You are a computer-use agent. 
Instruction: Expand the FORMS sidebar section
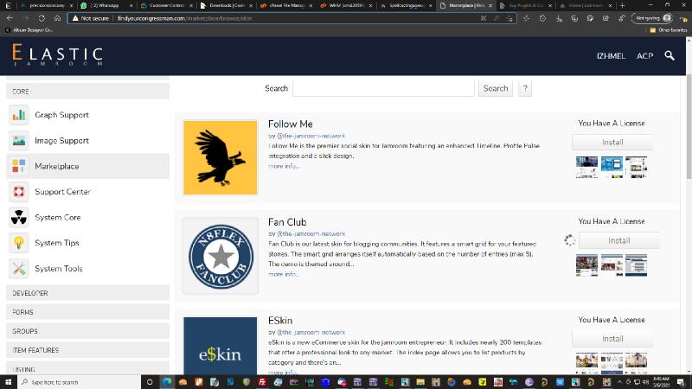pyautogui.click(x=86, y=312)
